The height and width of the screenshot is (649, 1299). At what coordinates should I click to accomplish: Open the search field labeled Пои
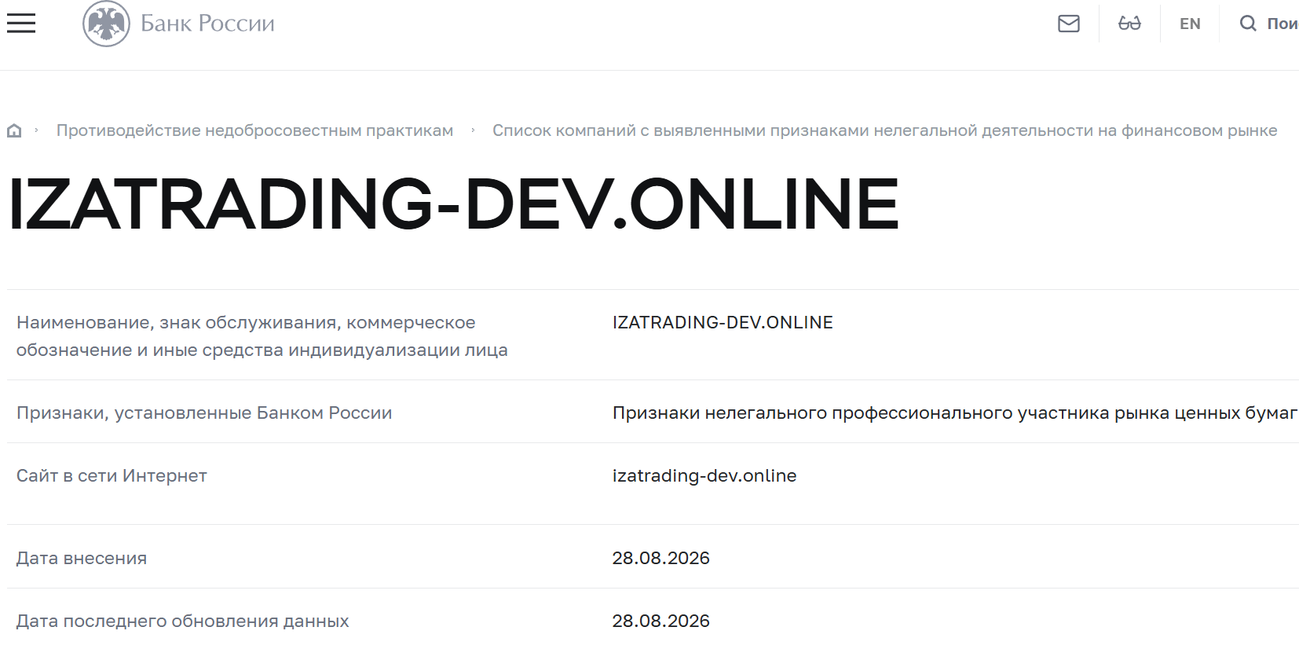pos(1283,24)
